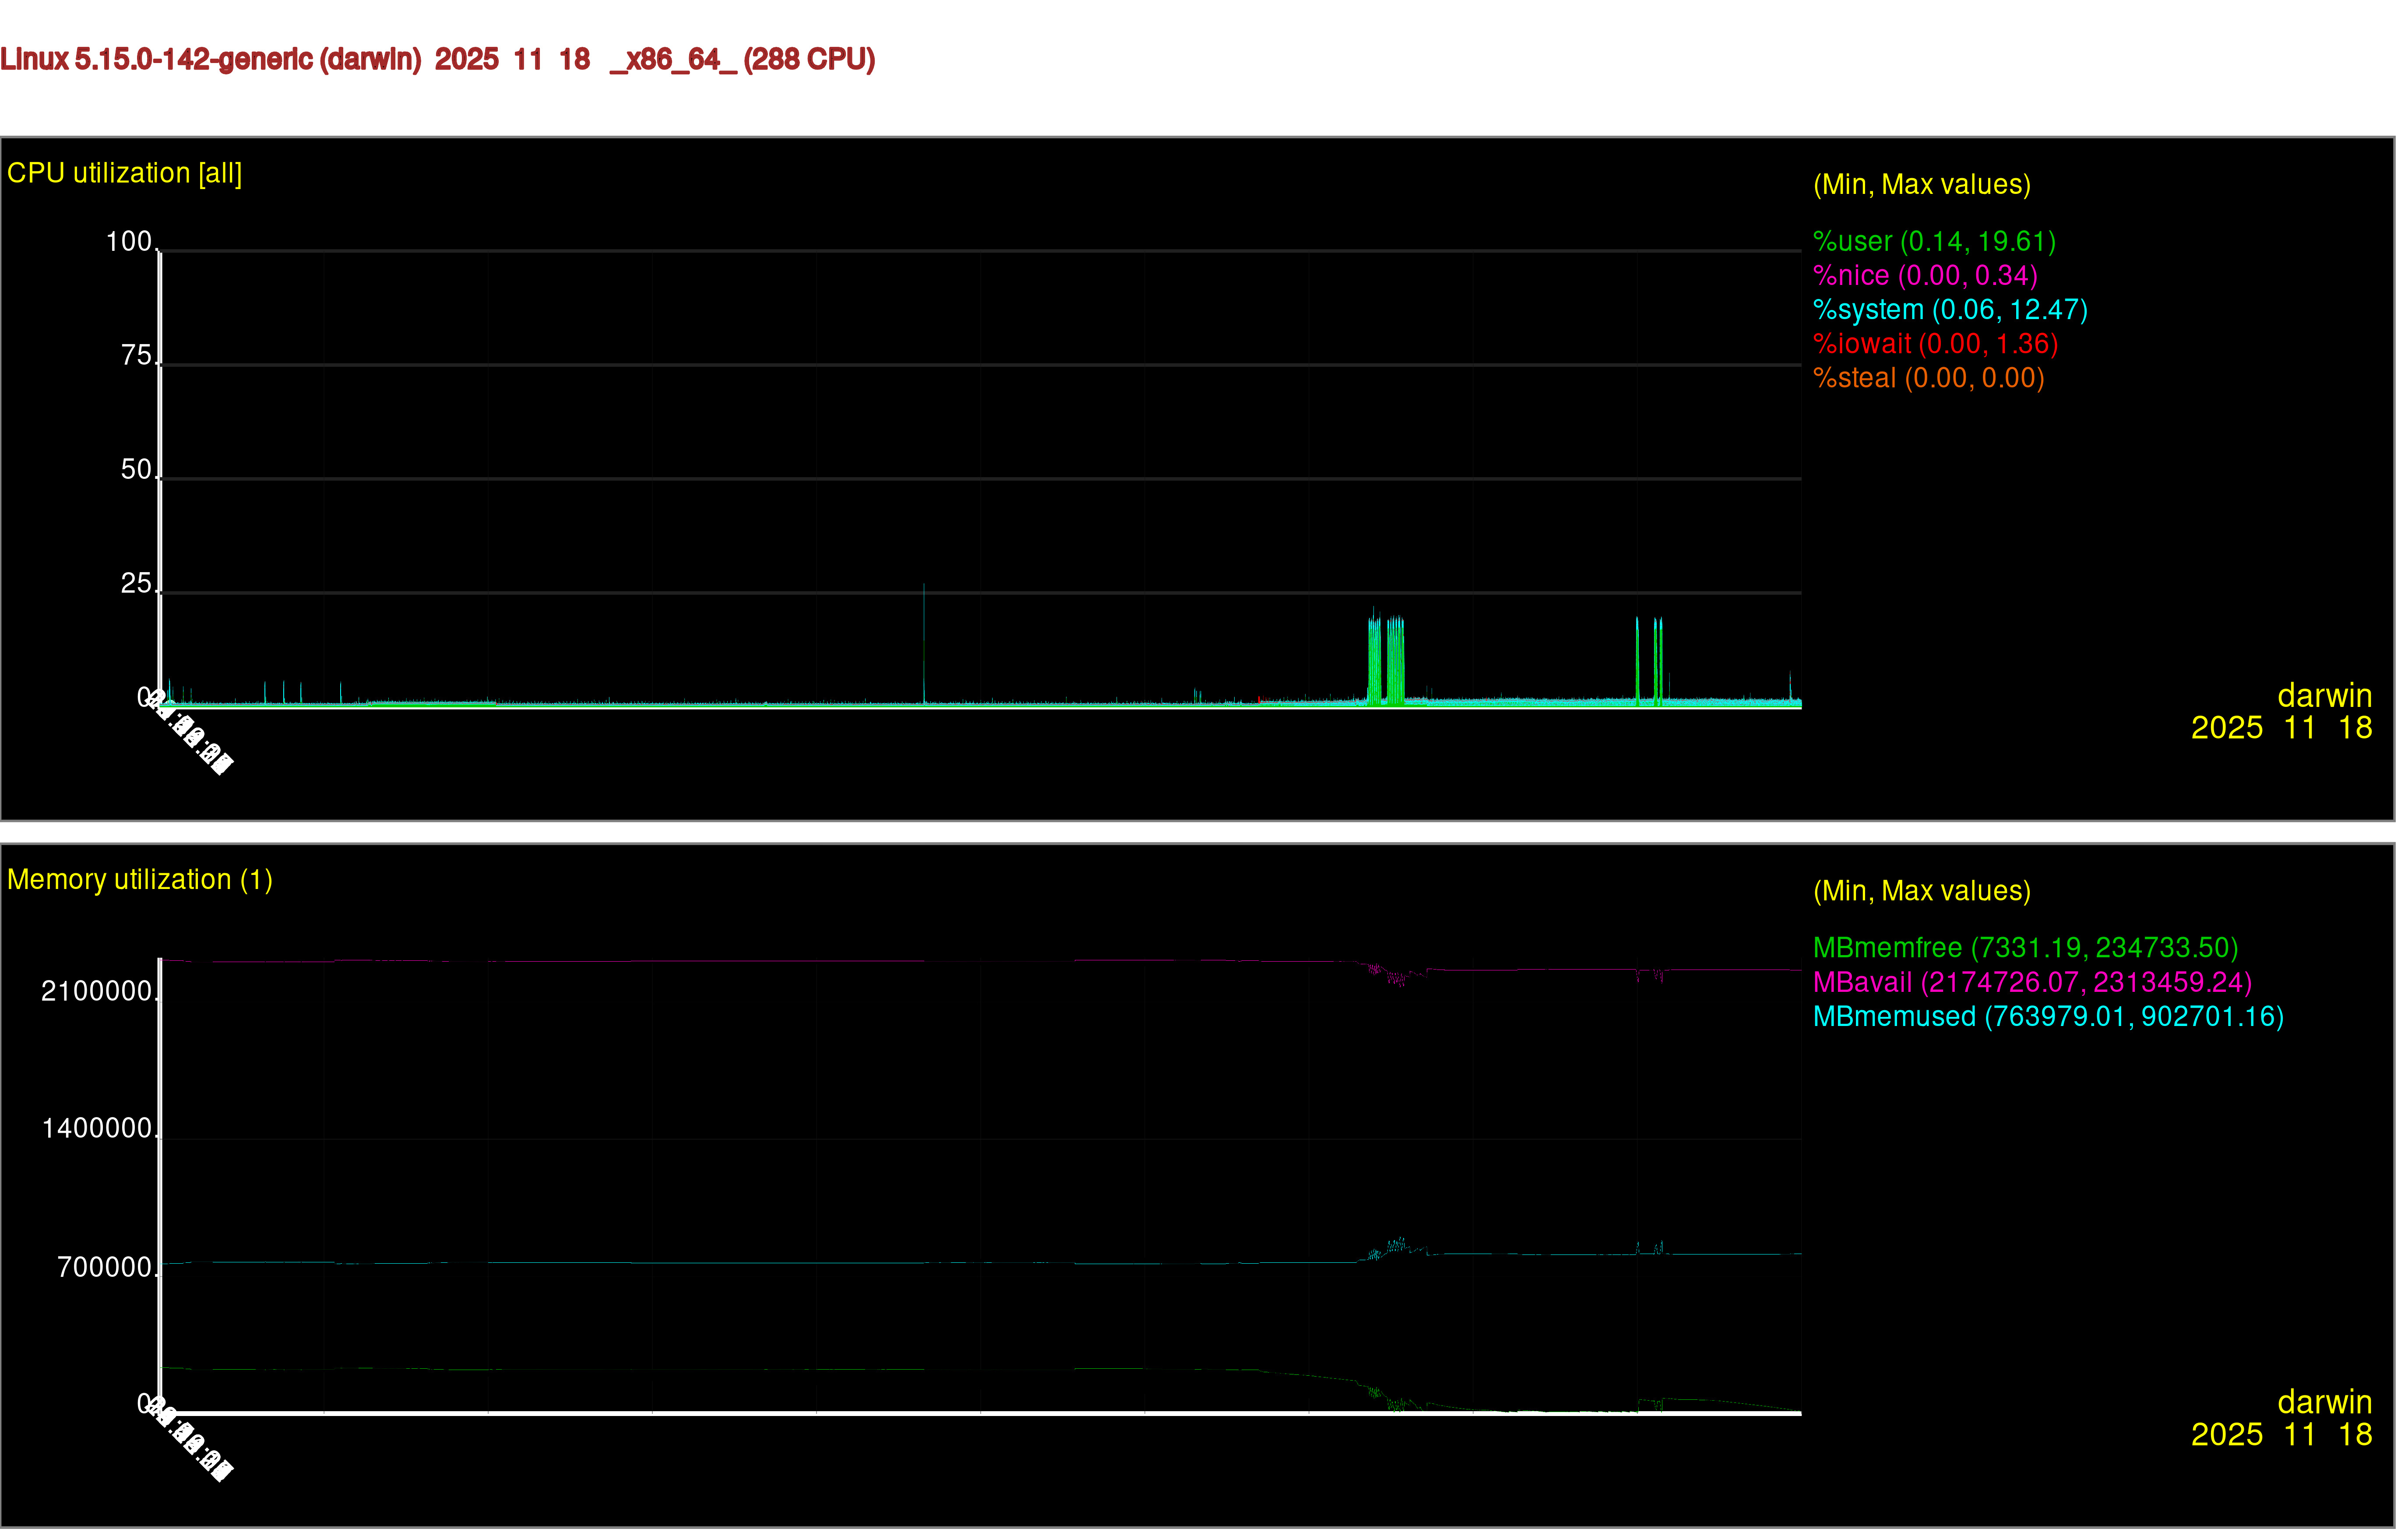The width and height of the screenshot is (2408, 1532).
Task: Click the 2100000 memory axis label
Action: pos(96,992)
